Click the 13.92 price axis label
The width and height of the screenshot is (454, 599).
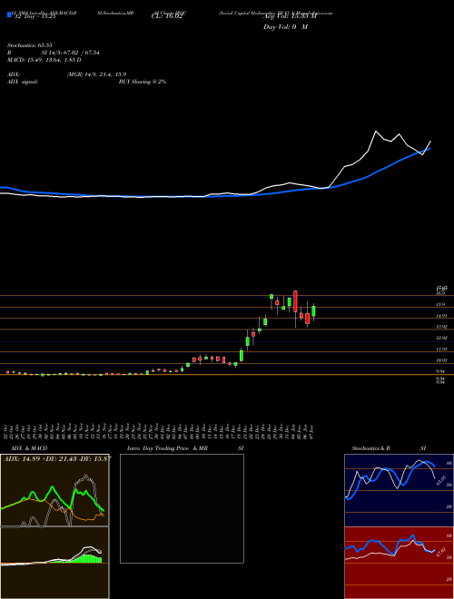[442, 327]
